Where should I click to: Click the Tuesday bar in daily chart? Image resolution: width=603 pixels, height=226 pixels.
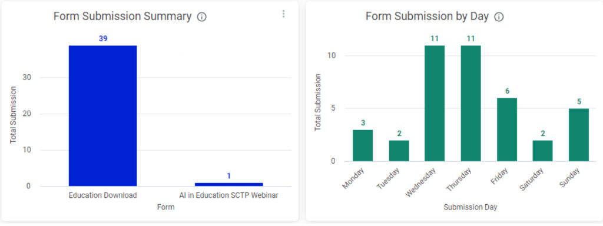(x=399, y=151)
